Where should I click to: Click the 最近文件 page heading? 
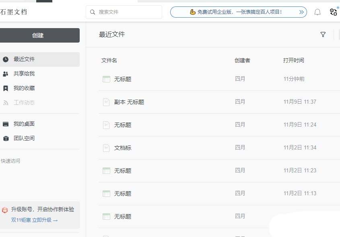[x=112, y=35]
